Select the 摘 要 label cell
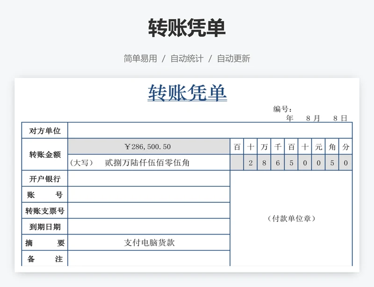Image resolution: width=374 pixels, height=287 pixels. click(x=45, y=243)
